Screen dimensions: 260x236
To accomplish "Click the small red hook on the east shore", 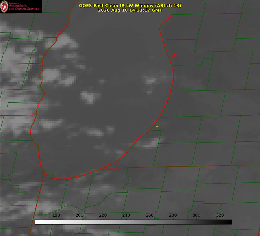I will click(172, 56).
